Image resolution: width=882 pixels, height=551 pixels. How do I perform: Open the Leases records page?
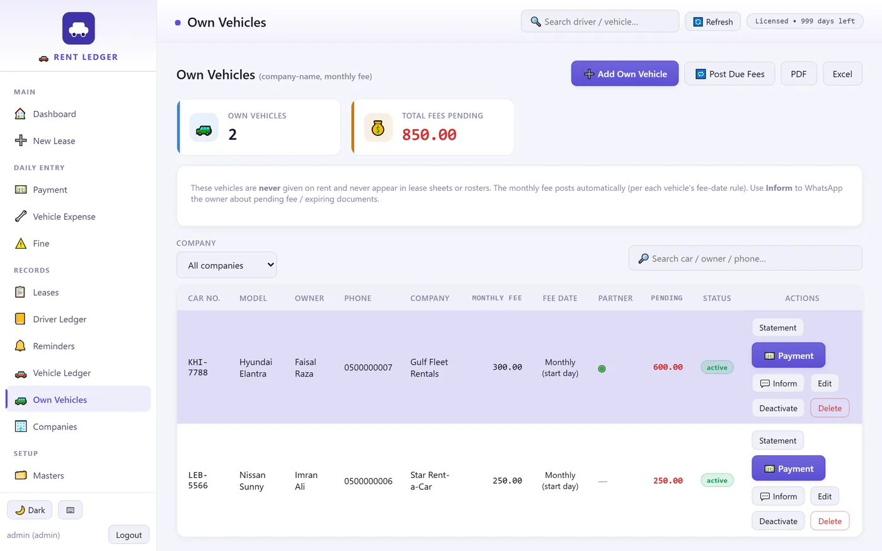pyautogui.click(x=78, y=292)
